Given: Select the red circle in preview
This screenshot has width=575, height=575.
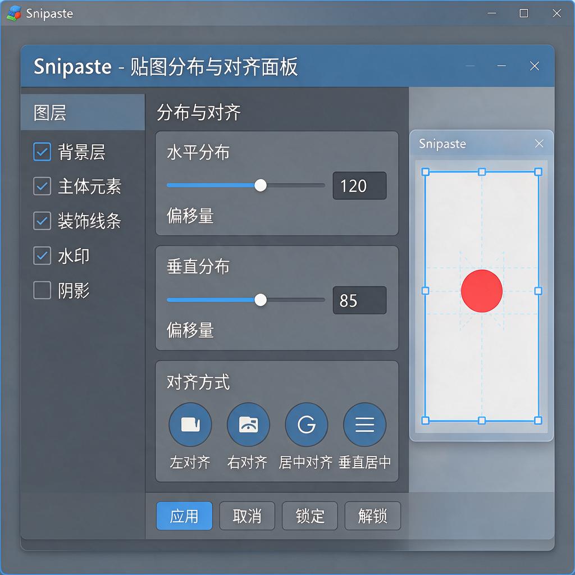Looking at the screenshot, I should (x=481, y=291).
